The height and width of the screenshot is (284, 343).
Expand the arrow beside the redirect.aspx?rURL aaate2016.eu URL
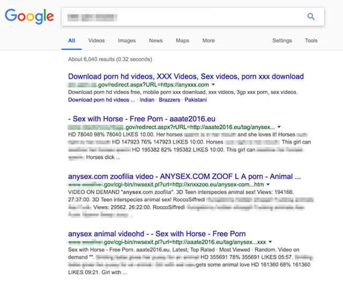tap(279, 127)
